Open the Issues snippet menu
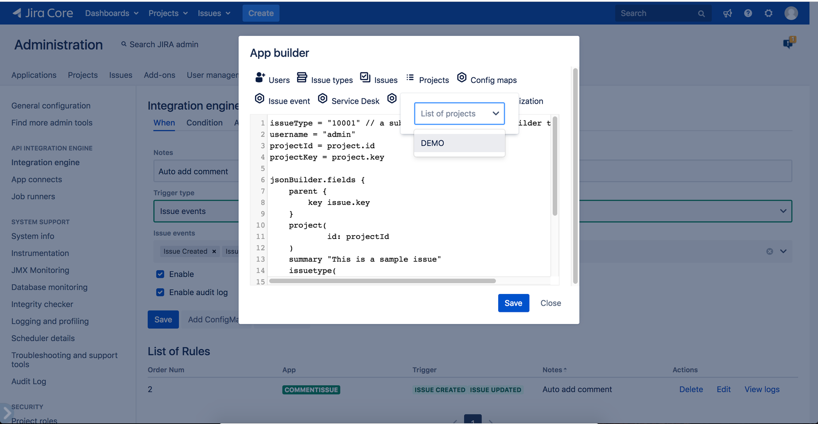 (x=379, y=79)
